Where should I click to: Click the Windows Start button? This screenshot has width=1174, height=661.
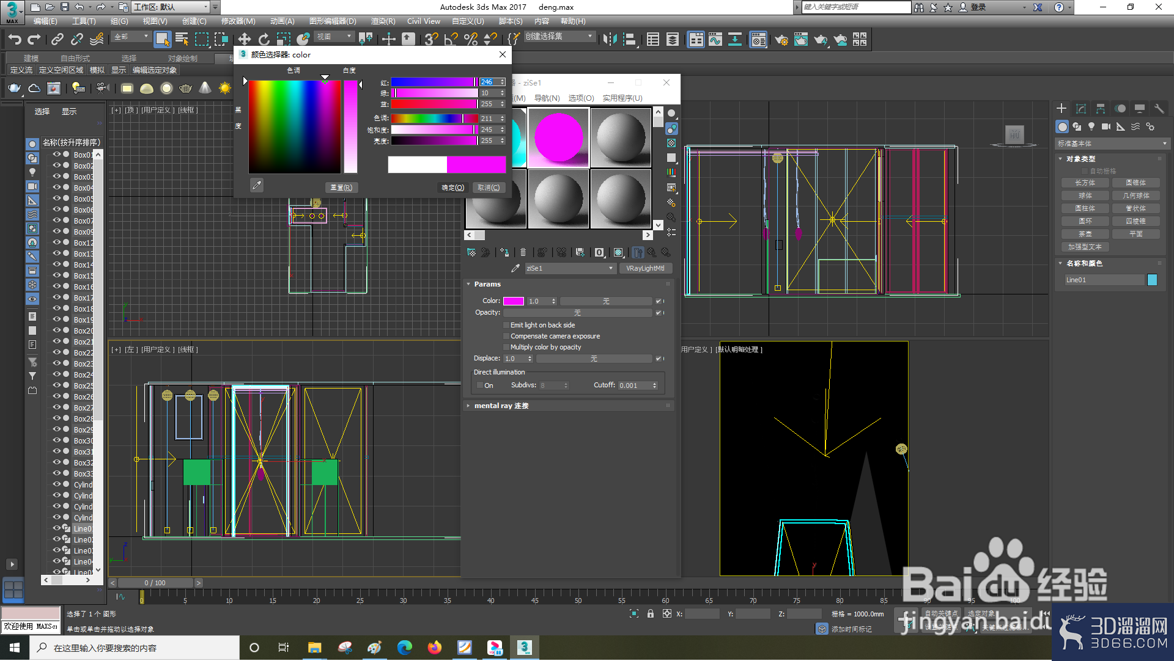pos(15,648)
